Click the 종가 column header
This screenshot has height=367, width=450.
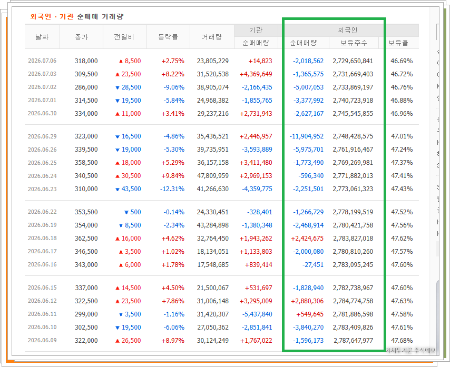pyautogui.click(x=82, y=37)
